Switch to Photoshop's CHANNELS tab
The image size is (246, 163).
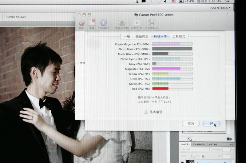(x=199, y=144)
